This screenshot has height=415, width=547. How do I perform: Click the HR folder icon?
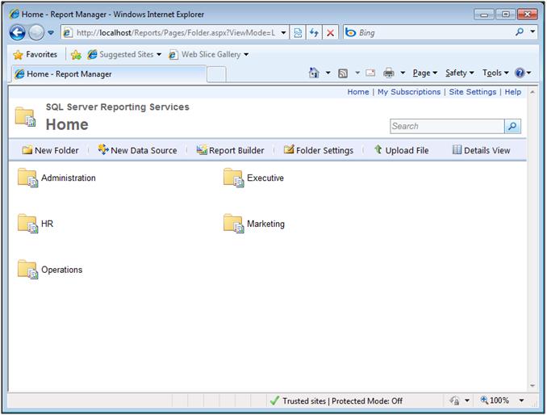27,224
